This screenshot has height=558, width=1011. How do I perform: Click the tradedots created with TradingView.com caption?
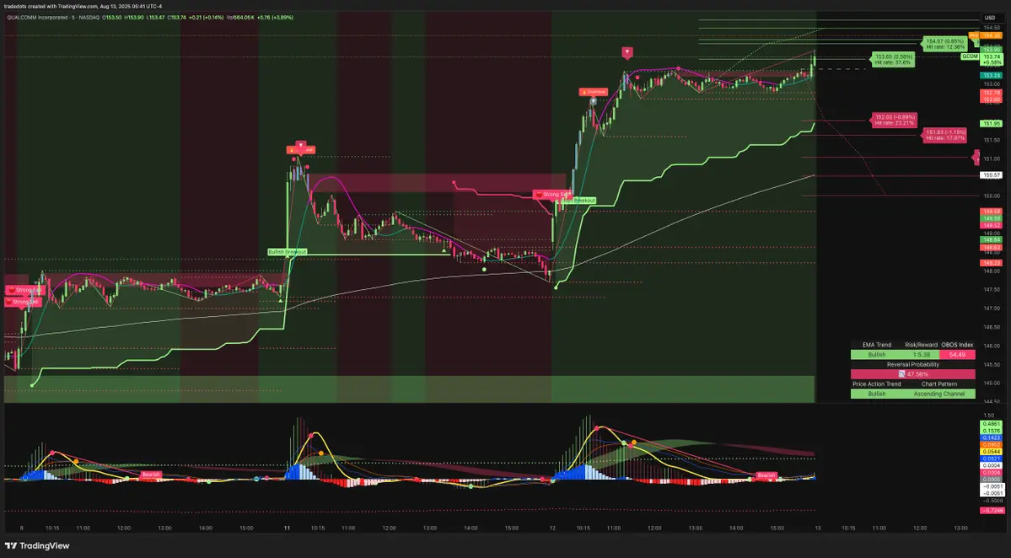83,7
